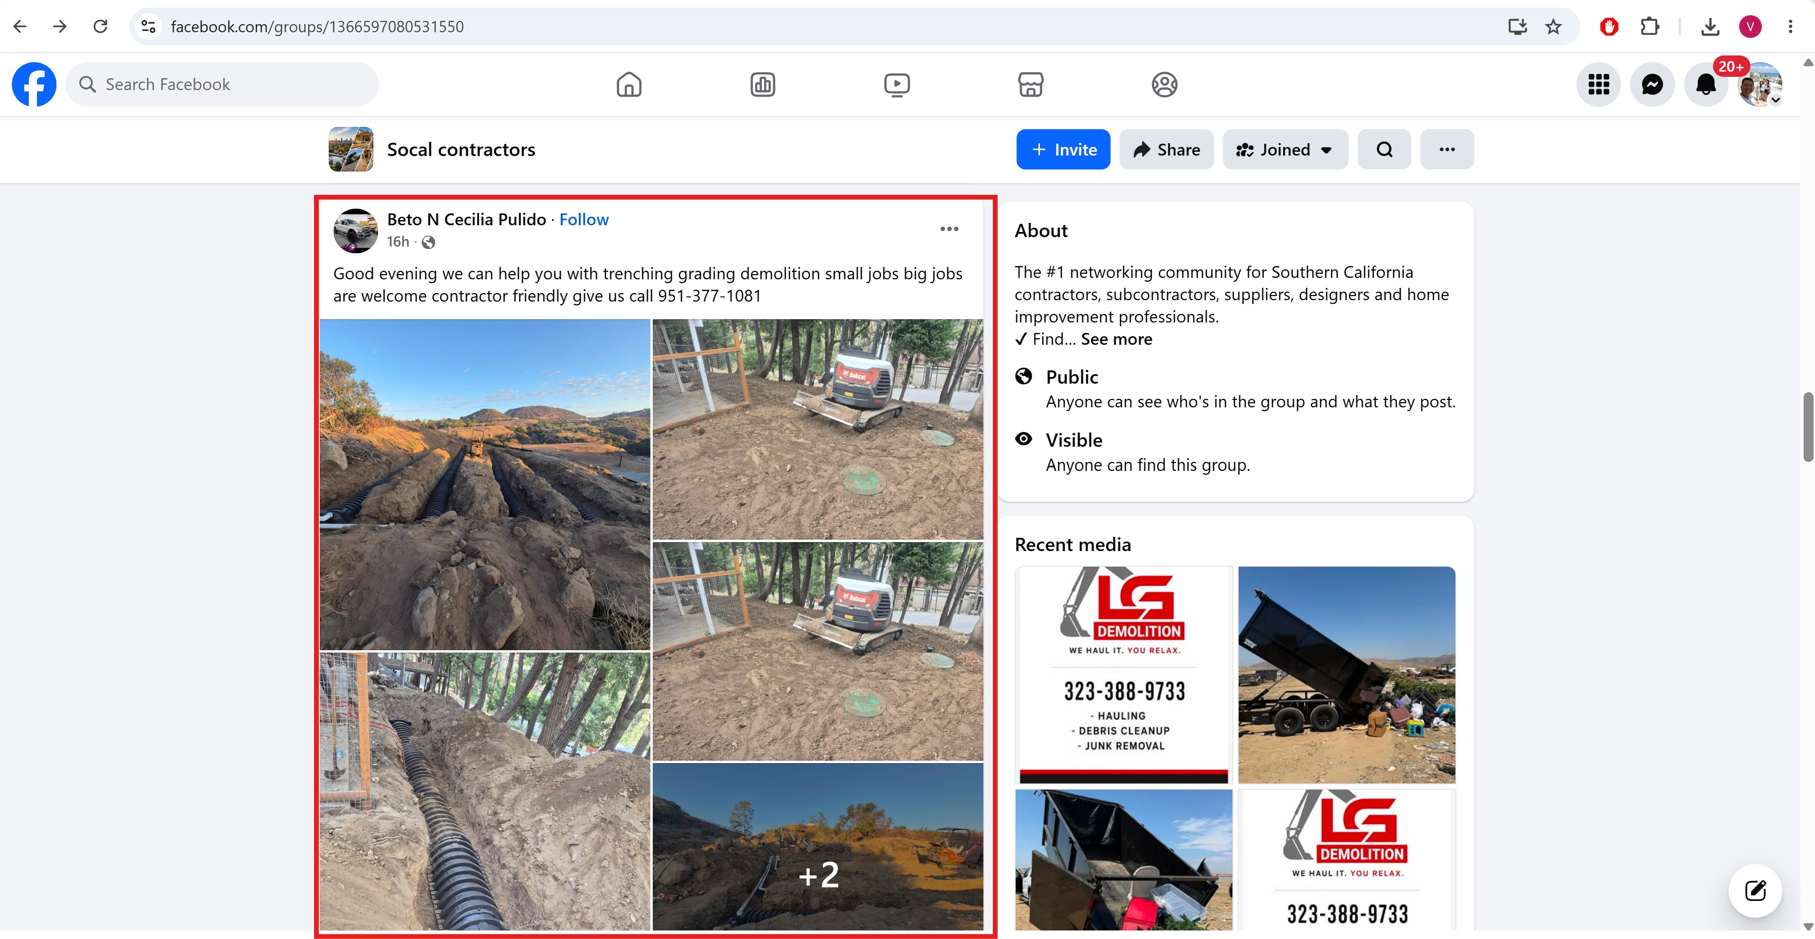This screenshot has height=939, width=1815.
Task: Click the "Public" privacy label
Action: [x=1072, y=377]
